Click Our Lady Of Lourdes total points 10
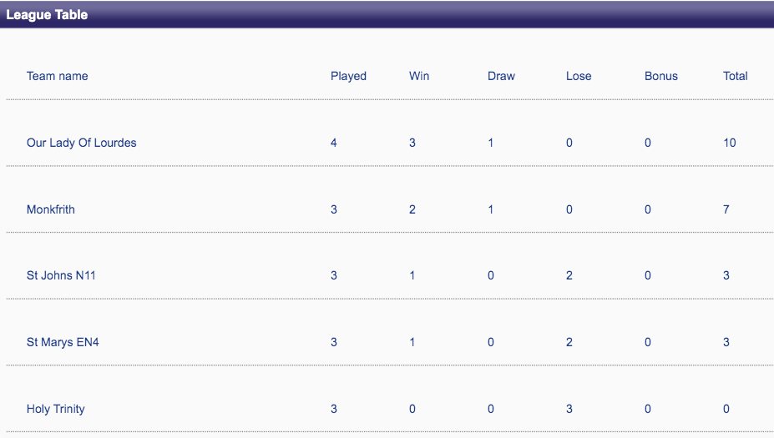 [x=730, y=143]
